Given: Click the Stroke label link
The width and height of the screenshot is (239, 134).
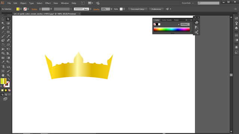Looking at the screenshot, I should point(34,9).
